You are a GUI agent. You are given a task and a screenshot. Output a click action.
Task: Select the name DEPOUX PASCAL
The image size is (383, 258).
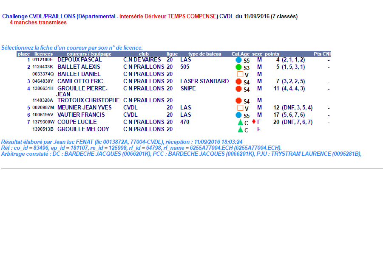point(79,59)
